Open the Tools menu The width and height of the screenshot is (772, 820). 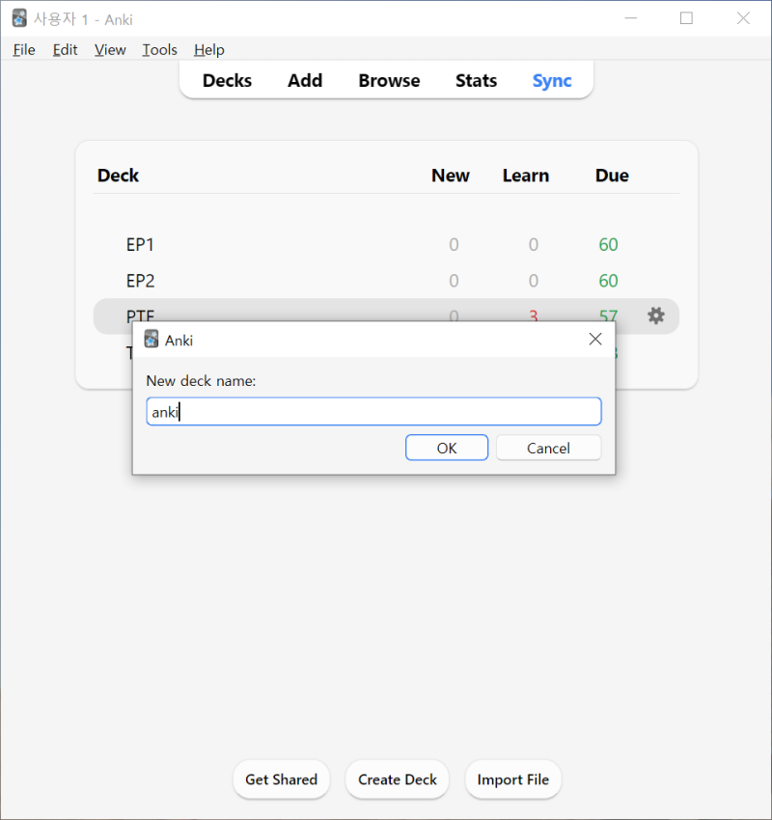click(159, 49)
